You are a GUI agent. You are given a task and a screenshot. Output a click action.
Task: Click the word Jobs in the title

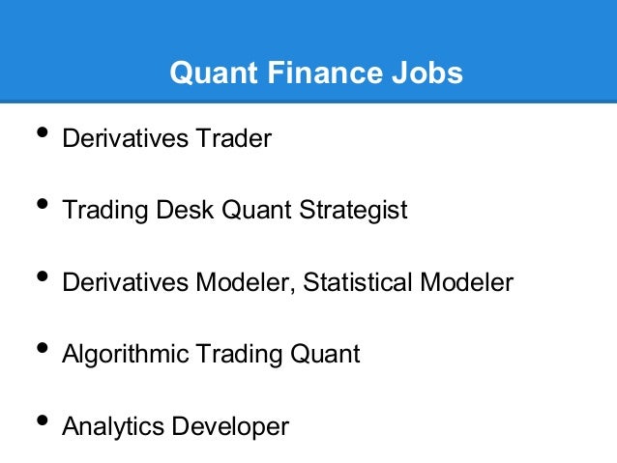point(427,72)
